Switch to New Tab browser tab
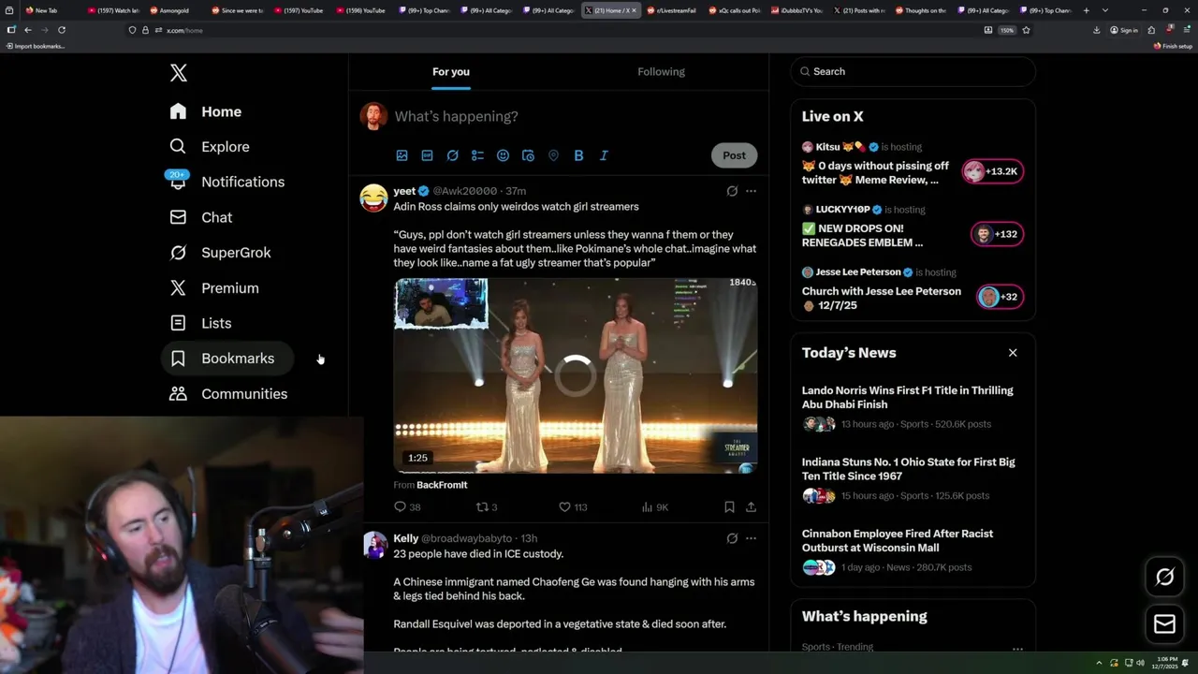Image resolution: width=1198 pixels, height=674 pixels. click(x=50, y=10)
